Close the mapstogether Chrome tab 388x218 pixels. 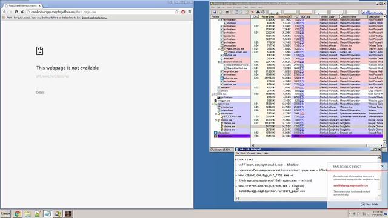coord(39,5)
